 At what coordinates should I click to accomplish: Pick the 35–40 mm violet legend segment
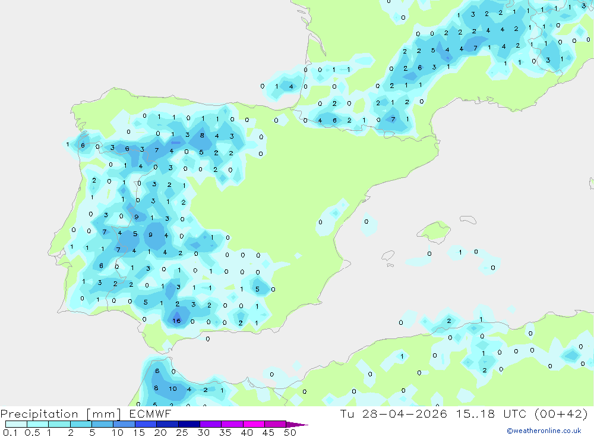tap(232, 424)
